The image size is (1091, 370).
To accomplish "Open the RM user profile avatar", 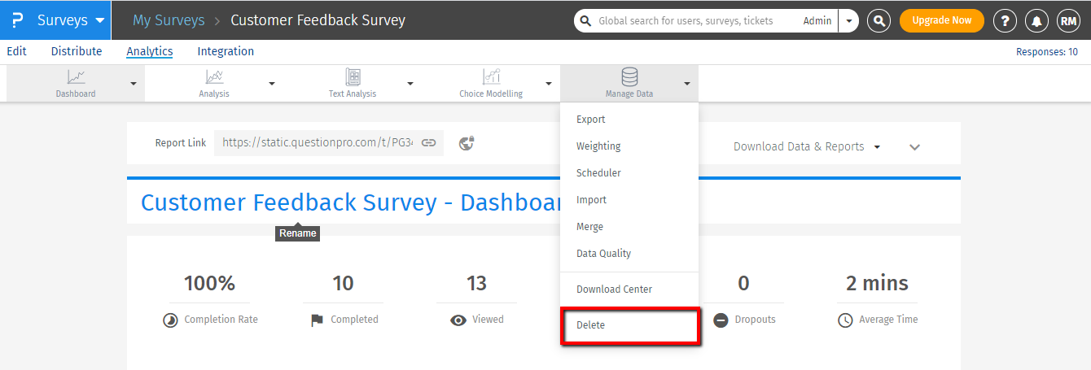I will (x=1068, y=21).
